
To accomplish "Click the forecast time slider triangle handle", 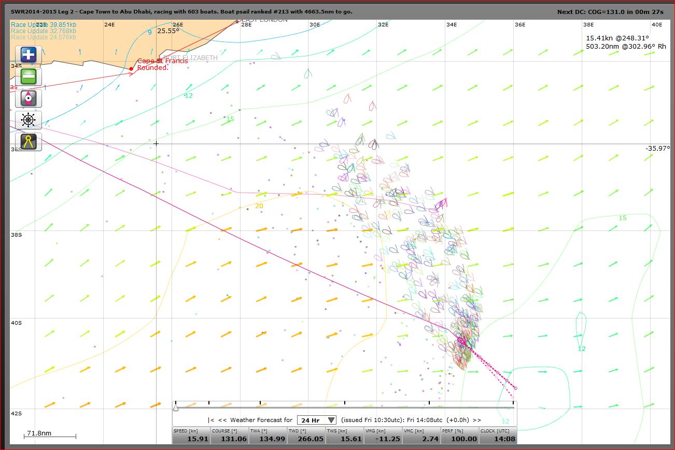I will click(175, 408).
